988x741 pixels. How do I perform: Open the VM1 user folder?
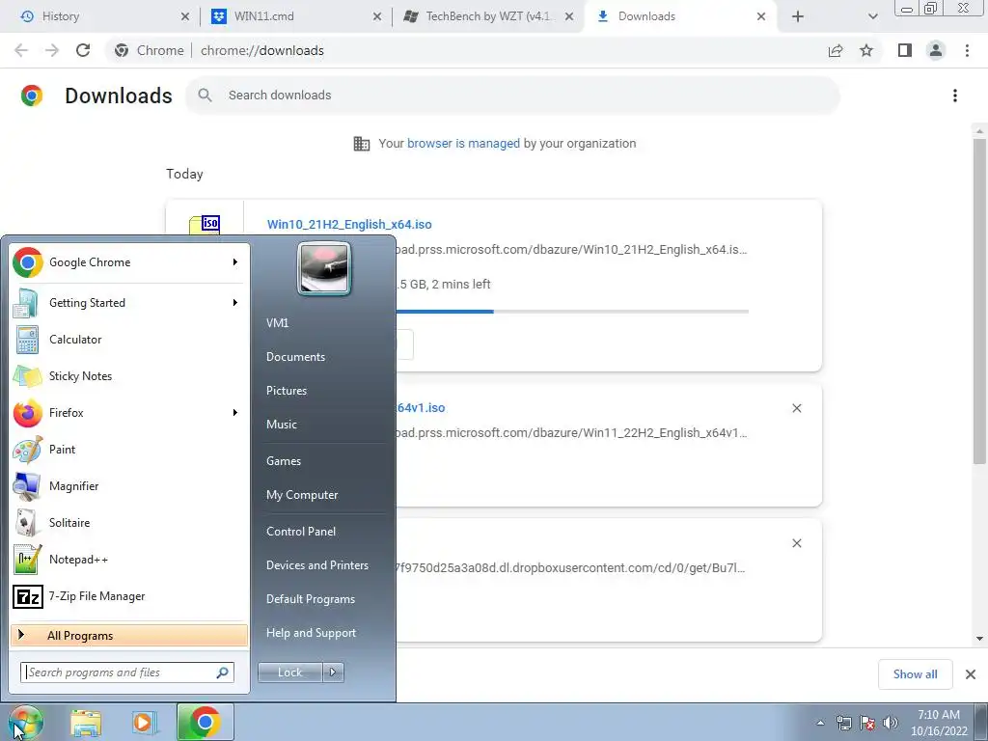[277, 322]
